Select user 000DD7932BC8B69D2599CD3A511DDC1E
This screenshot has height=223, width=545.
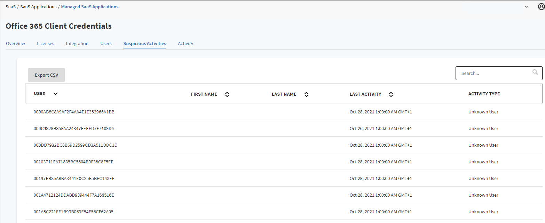pyautogui.click(x=75, y=145)
